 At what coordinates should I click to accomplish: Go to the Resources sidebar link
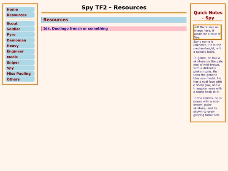20,15
